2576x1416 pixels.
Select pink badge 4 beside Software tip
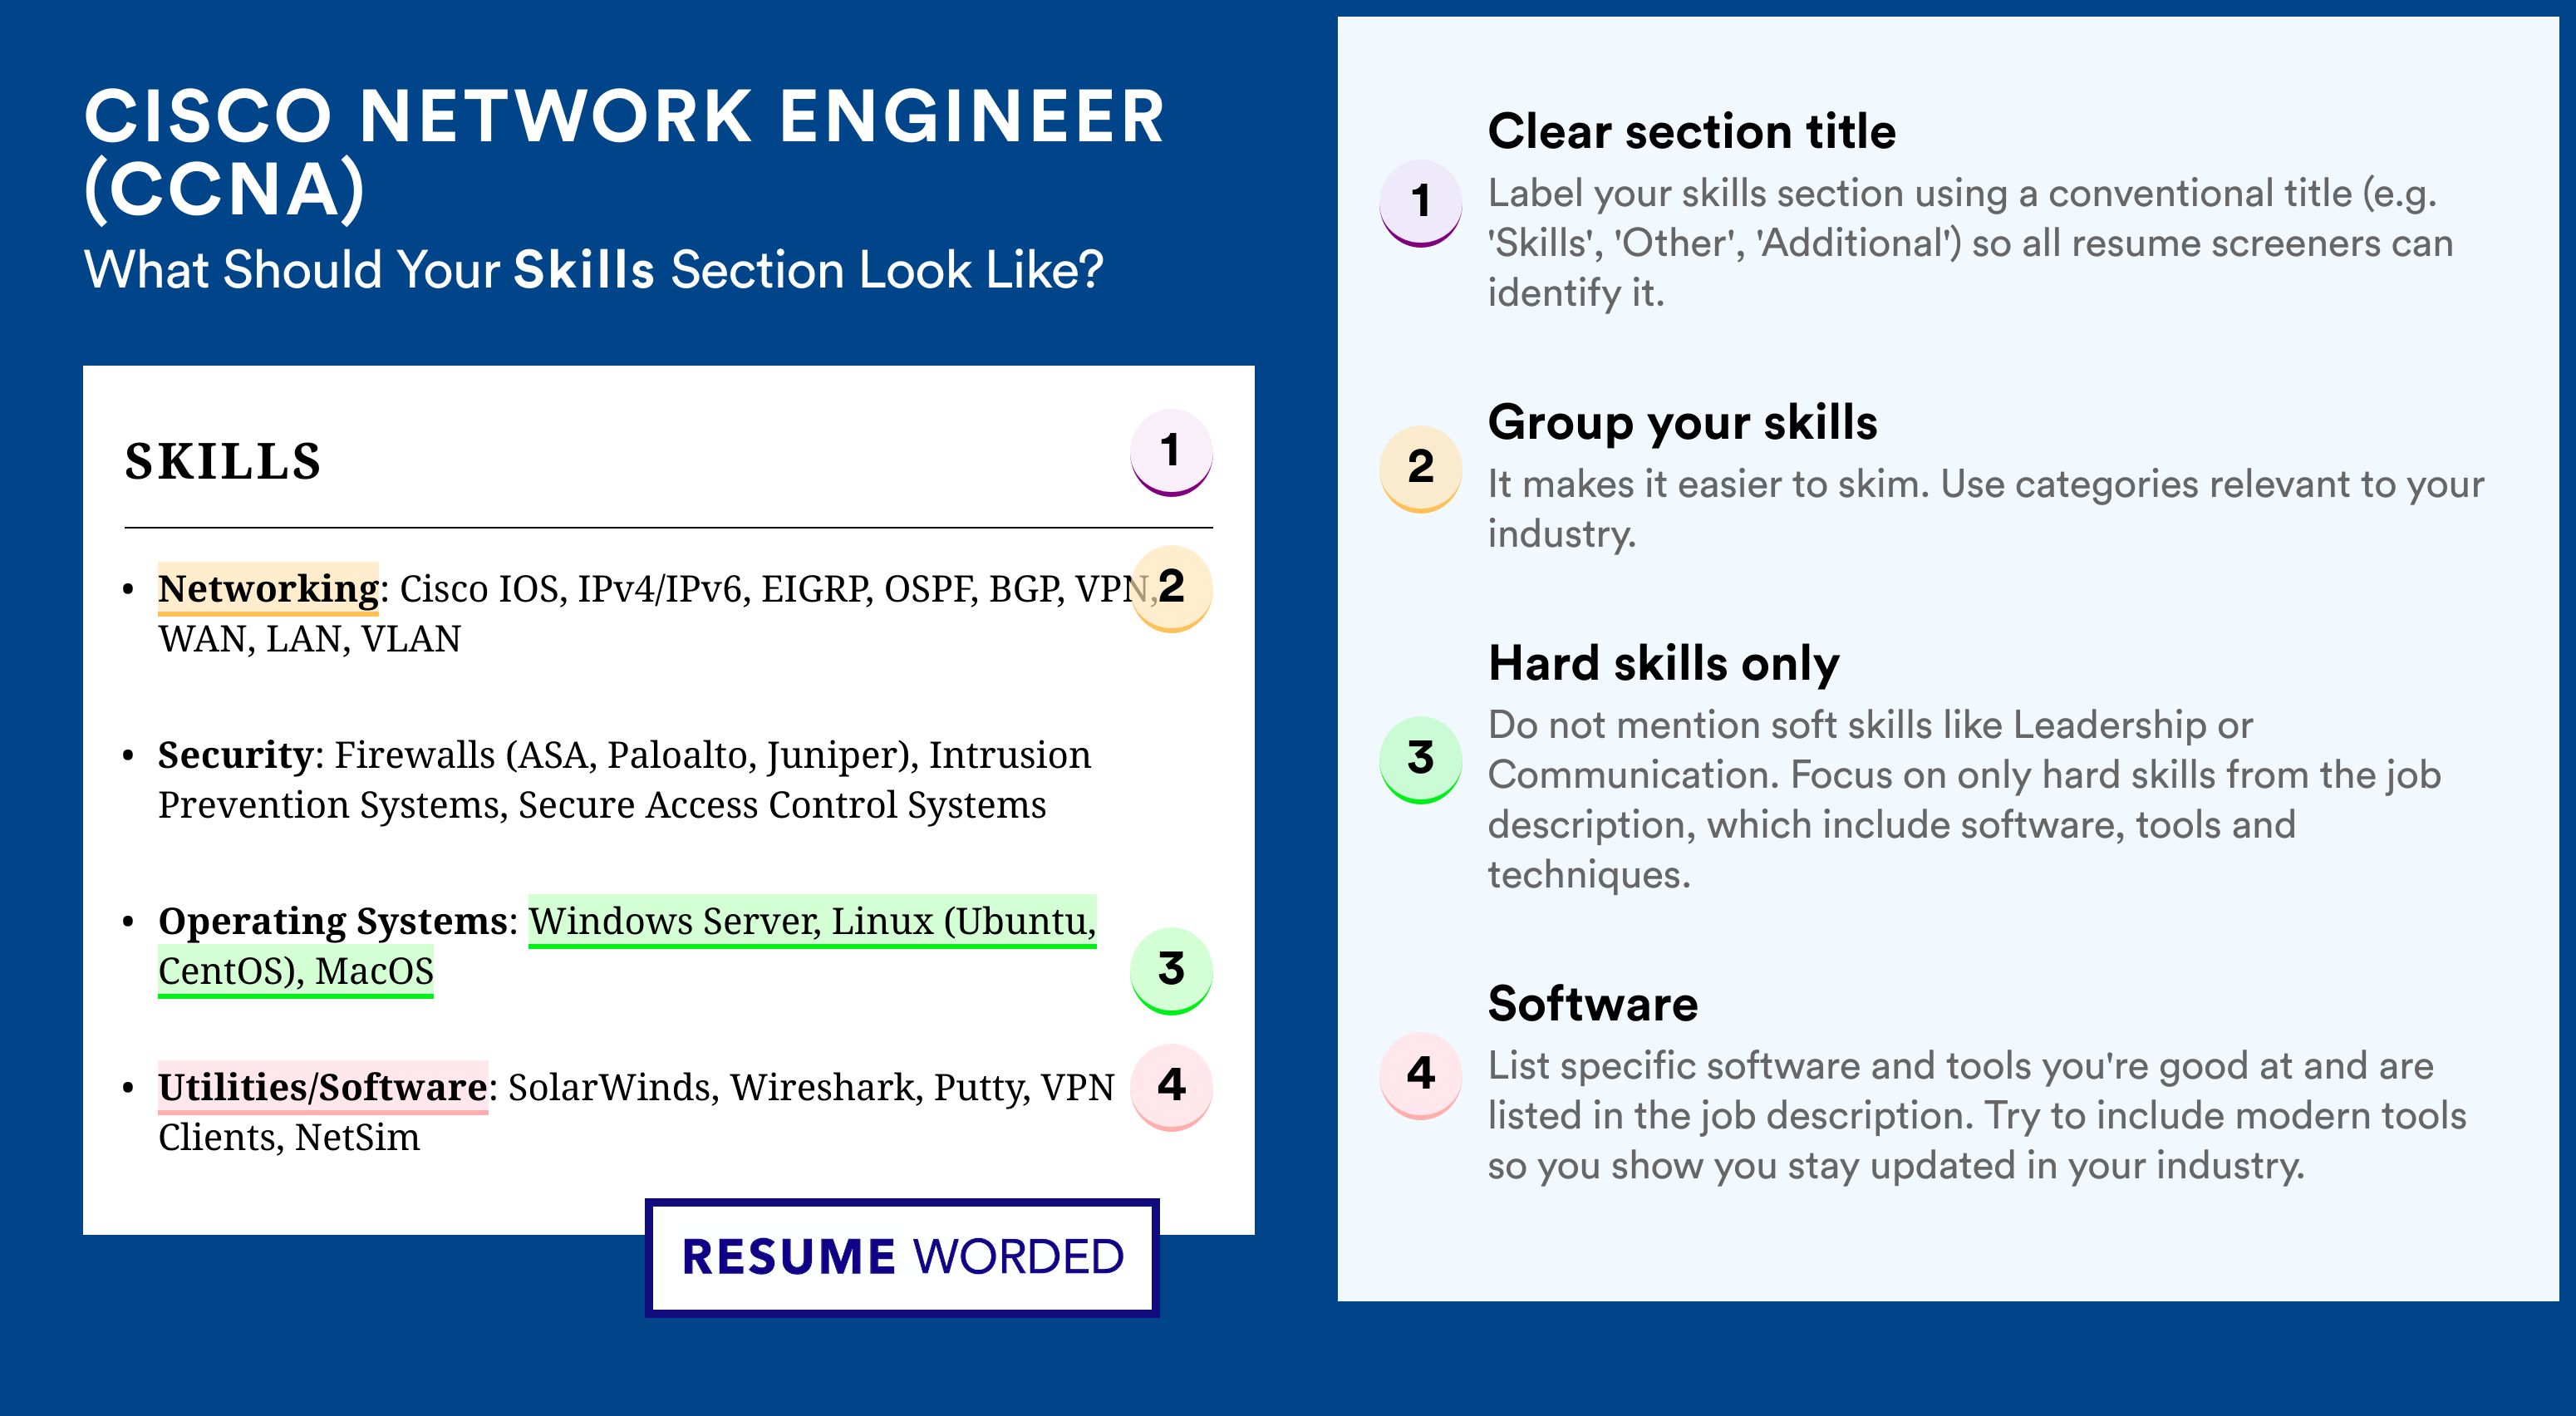point(1421,1076)
